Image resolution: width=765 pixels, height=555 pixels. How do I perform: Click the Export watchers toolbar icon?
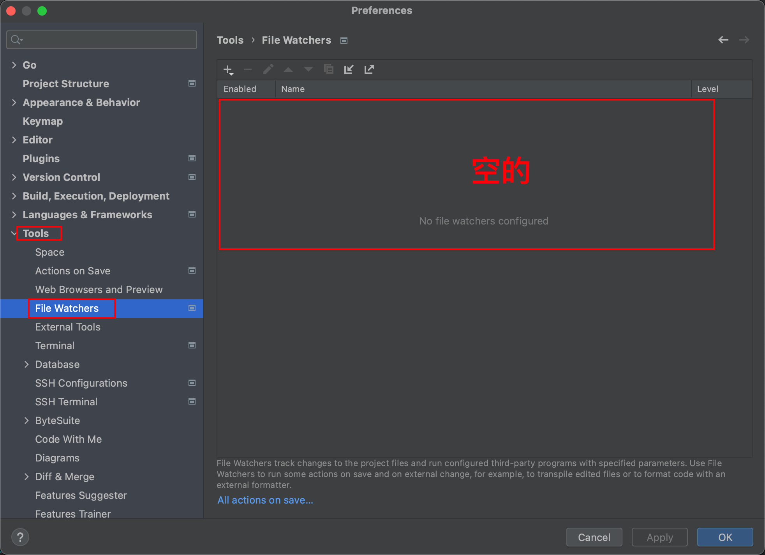click(x=369, y=70)
